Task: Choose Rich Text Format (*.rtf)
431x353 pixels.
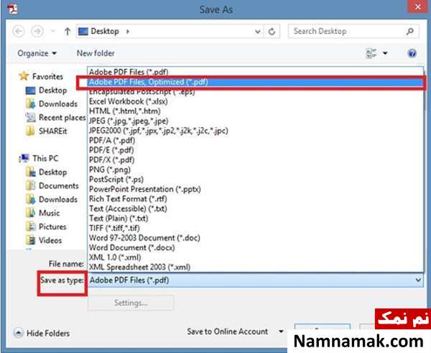Action: point(255,199)
